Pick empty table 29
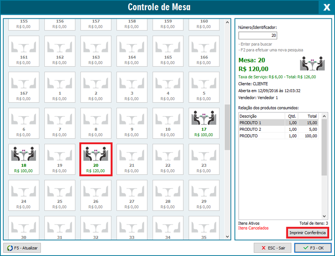 coord(204,195)
